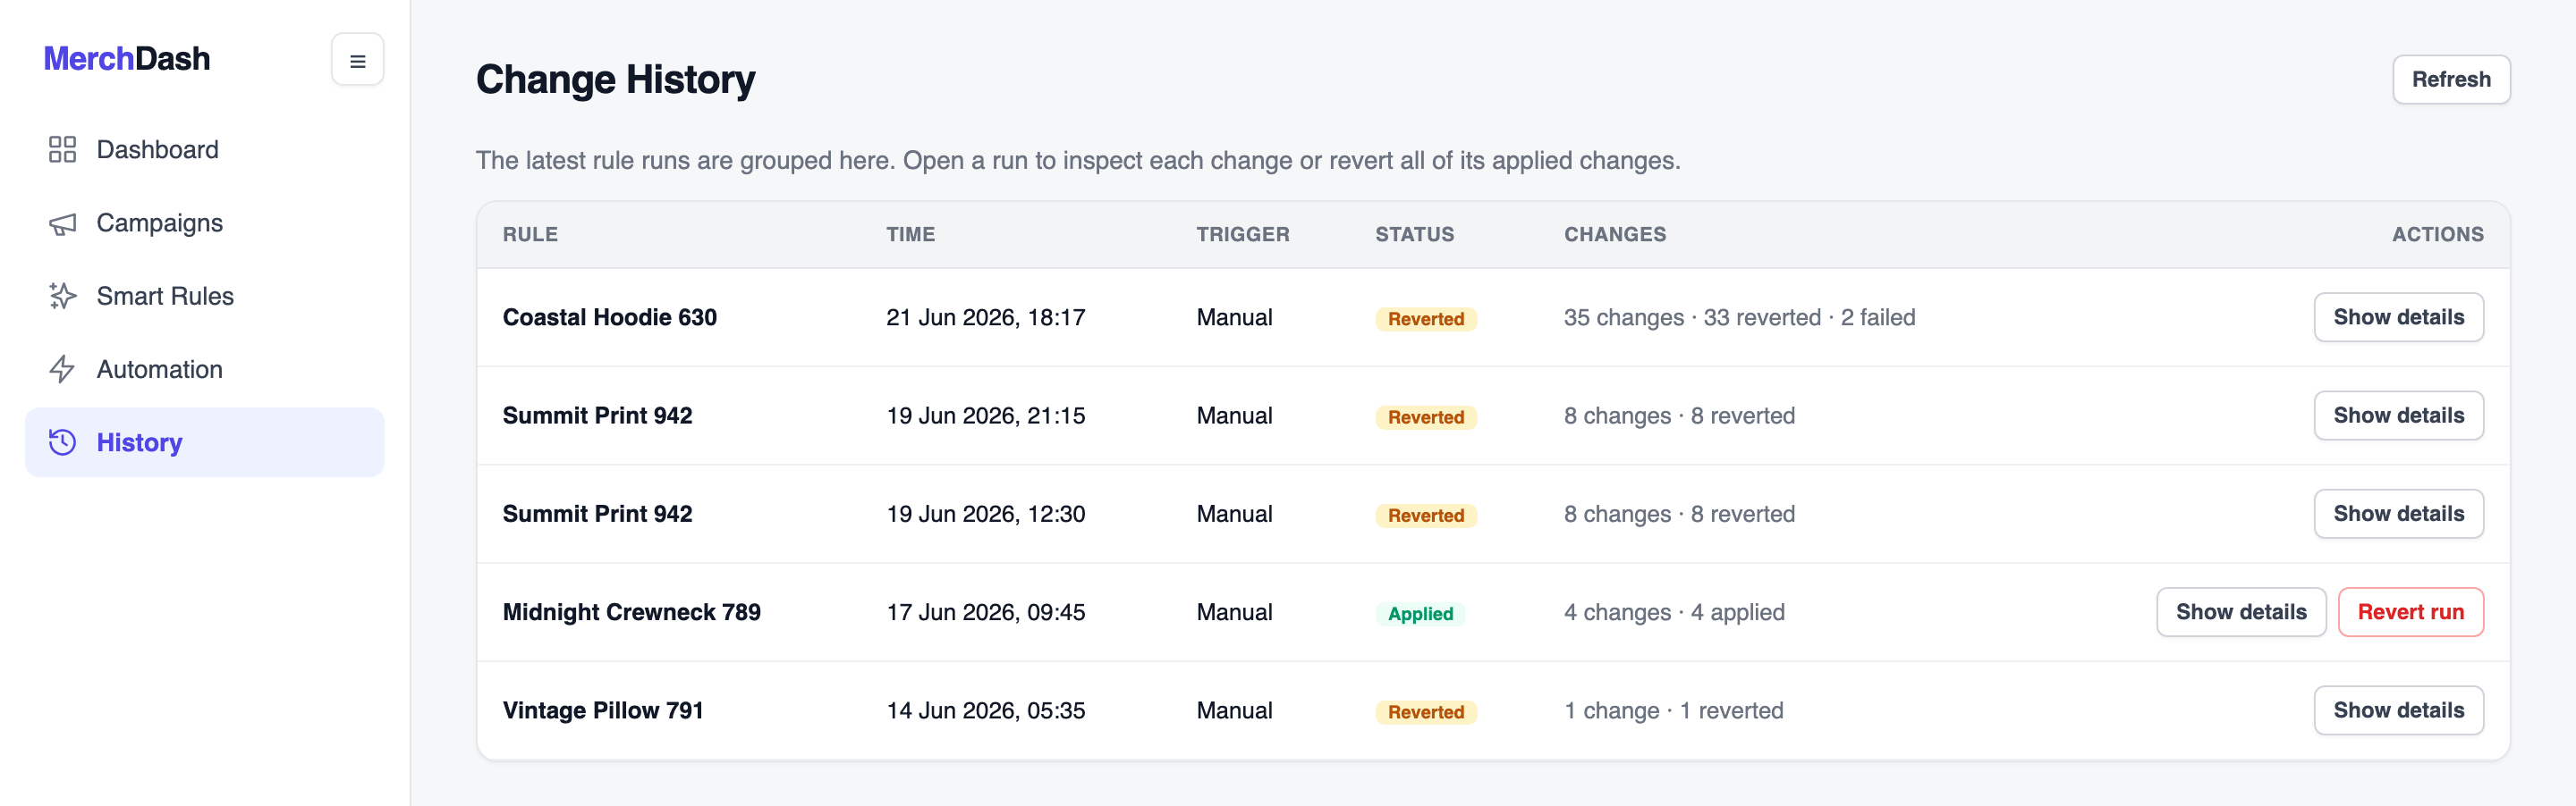Click '35 changes · 33 reverted · 2 failed'
This screenshot has height=806, width=2576.
click(1739, 317)
